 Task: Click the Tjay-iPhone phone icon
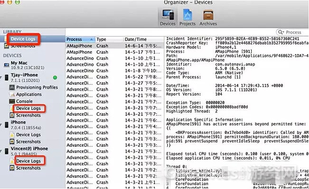(7, 77)
